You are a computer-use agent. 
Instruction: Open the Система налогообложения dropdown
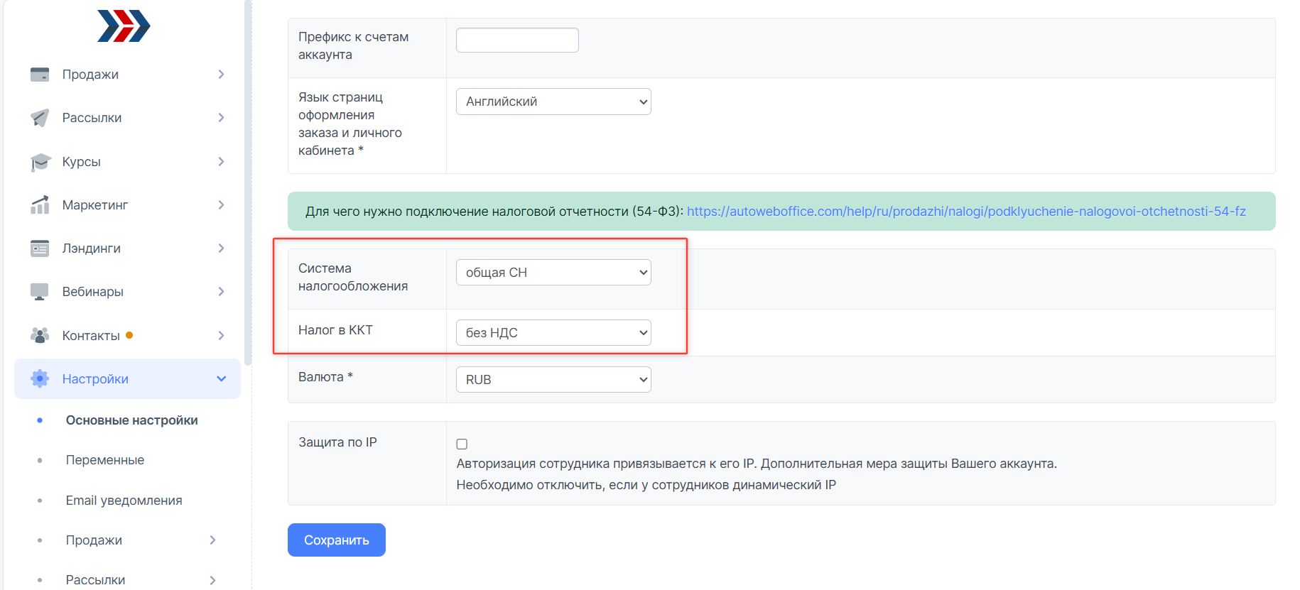pos(553,273)
